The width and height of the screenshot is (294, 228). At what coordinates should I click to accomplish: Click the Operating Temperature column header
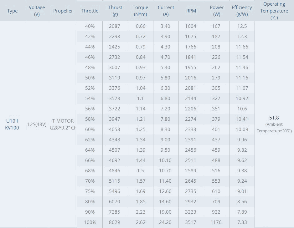(x=274, y=11)
